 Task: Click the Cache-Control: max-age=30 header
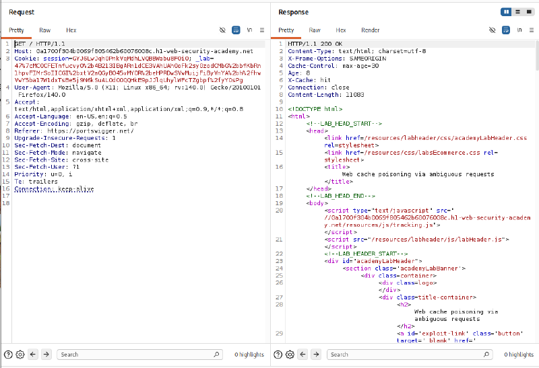click(333, 65)
